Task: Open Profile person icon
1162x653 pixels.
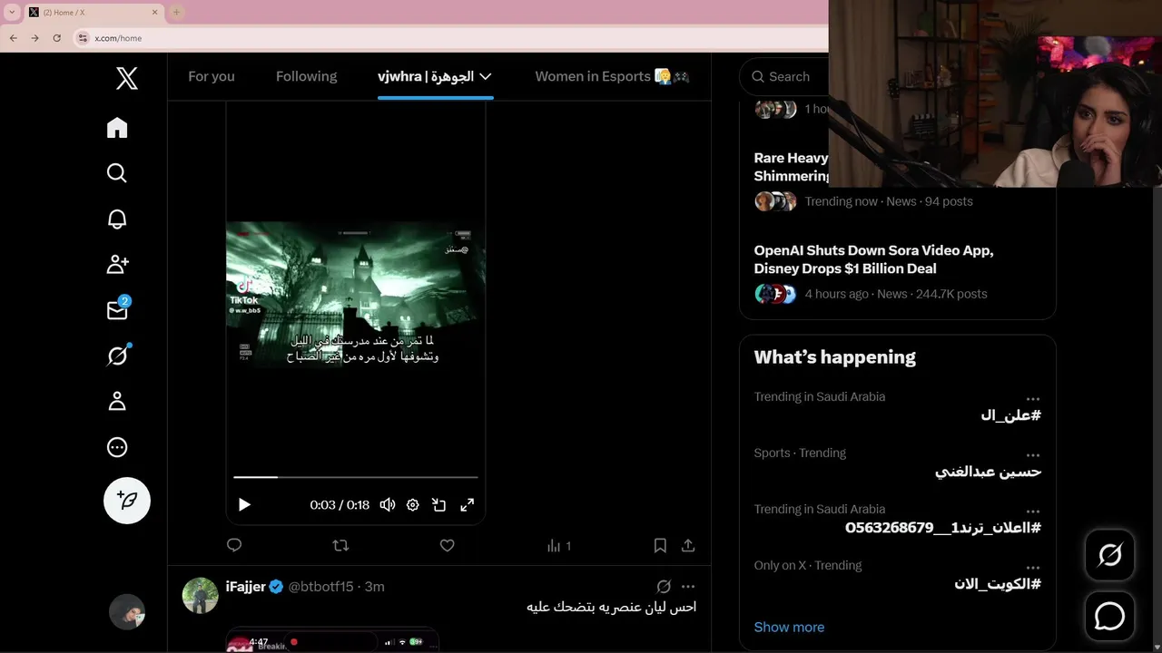Action: point(117,402)
